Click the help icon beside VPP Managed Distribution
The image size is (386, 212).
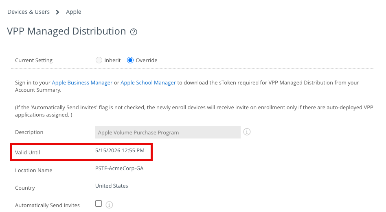coord(134,32)
